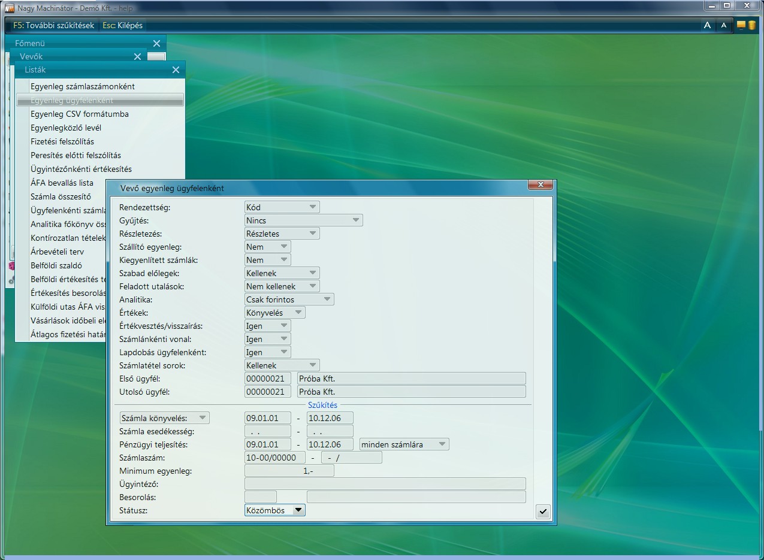Open the Státusz dropdown showing Közömbös
Image resolution: width=764 pixels, height=560 pixels.
tap(275, 510)
